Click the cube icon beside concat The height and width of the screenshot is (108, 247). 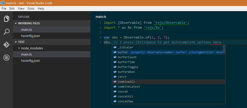point(115,91)
